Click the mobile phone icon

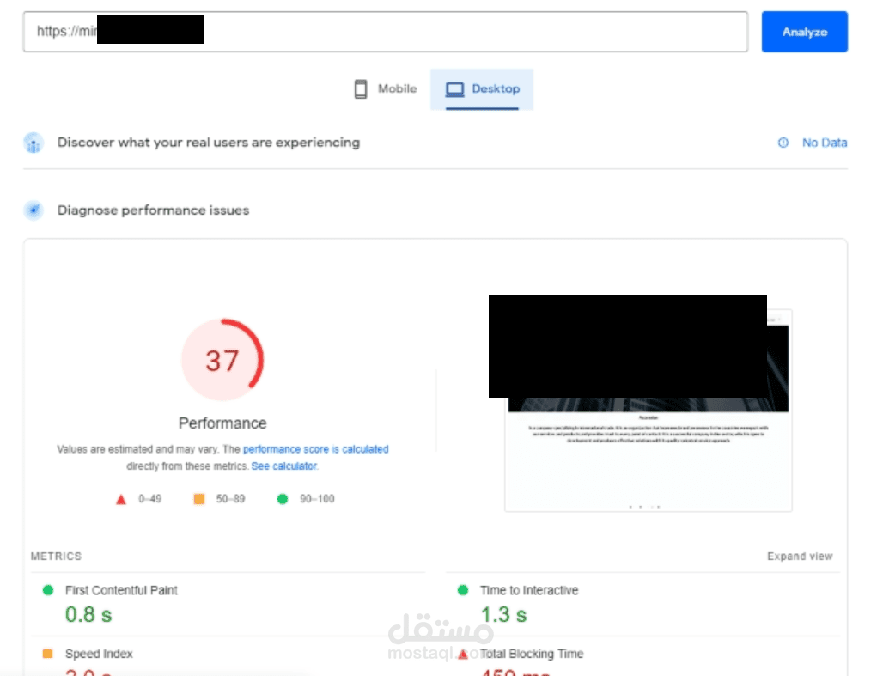[361, 89]
